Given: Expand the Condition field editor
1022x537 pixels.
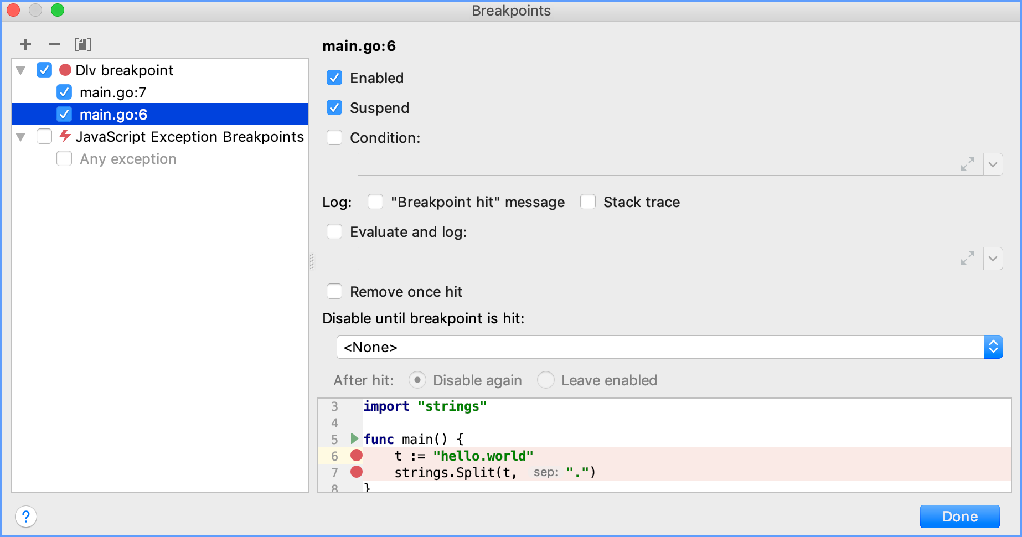Looking at the screenshot, I should [x=968, y=164].
